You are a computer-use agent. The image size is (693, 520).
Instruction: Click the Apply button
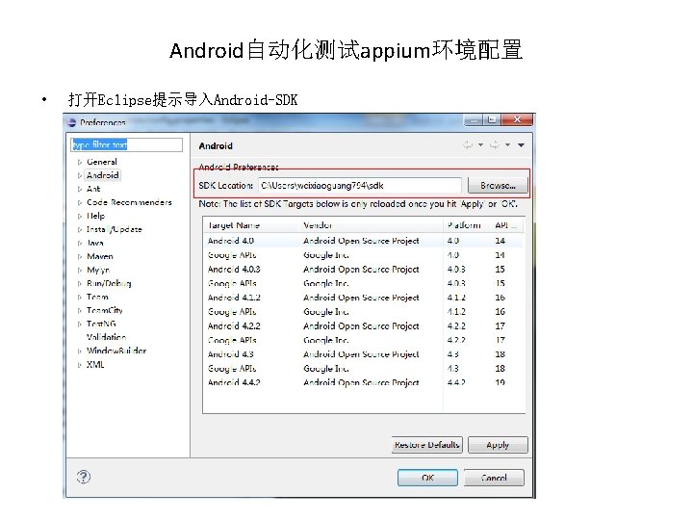pos(498,444)
